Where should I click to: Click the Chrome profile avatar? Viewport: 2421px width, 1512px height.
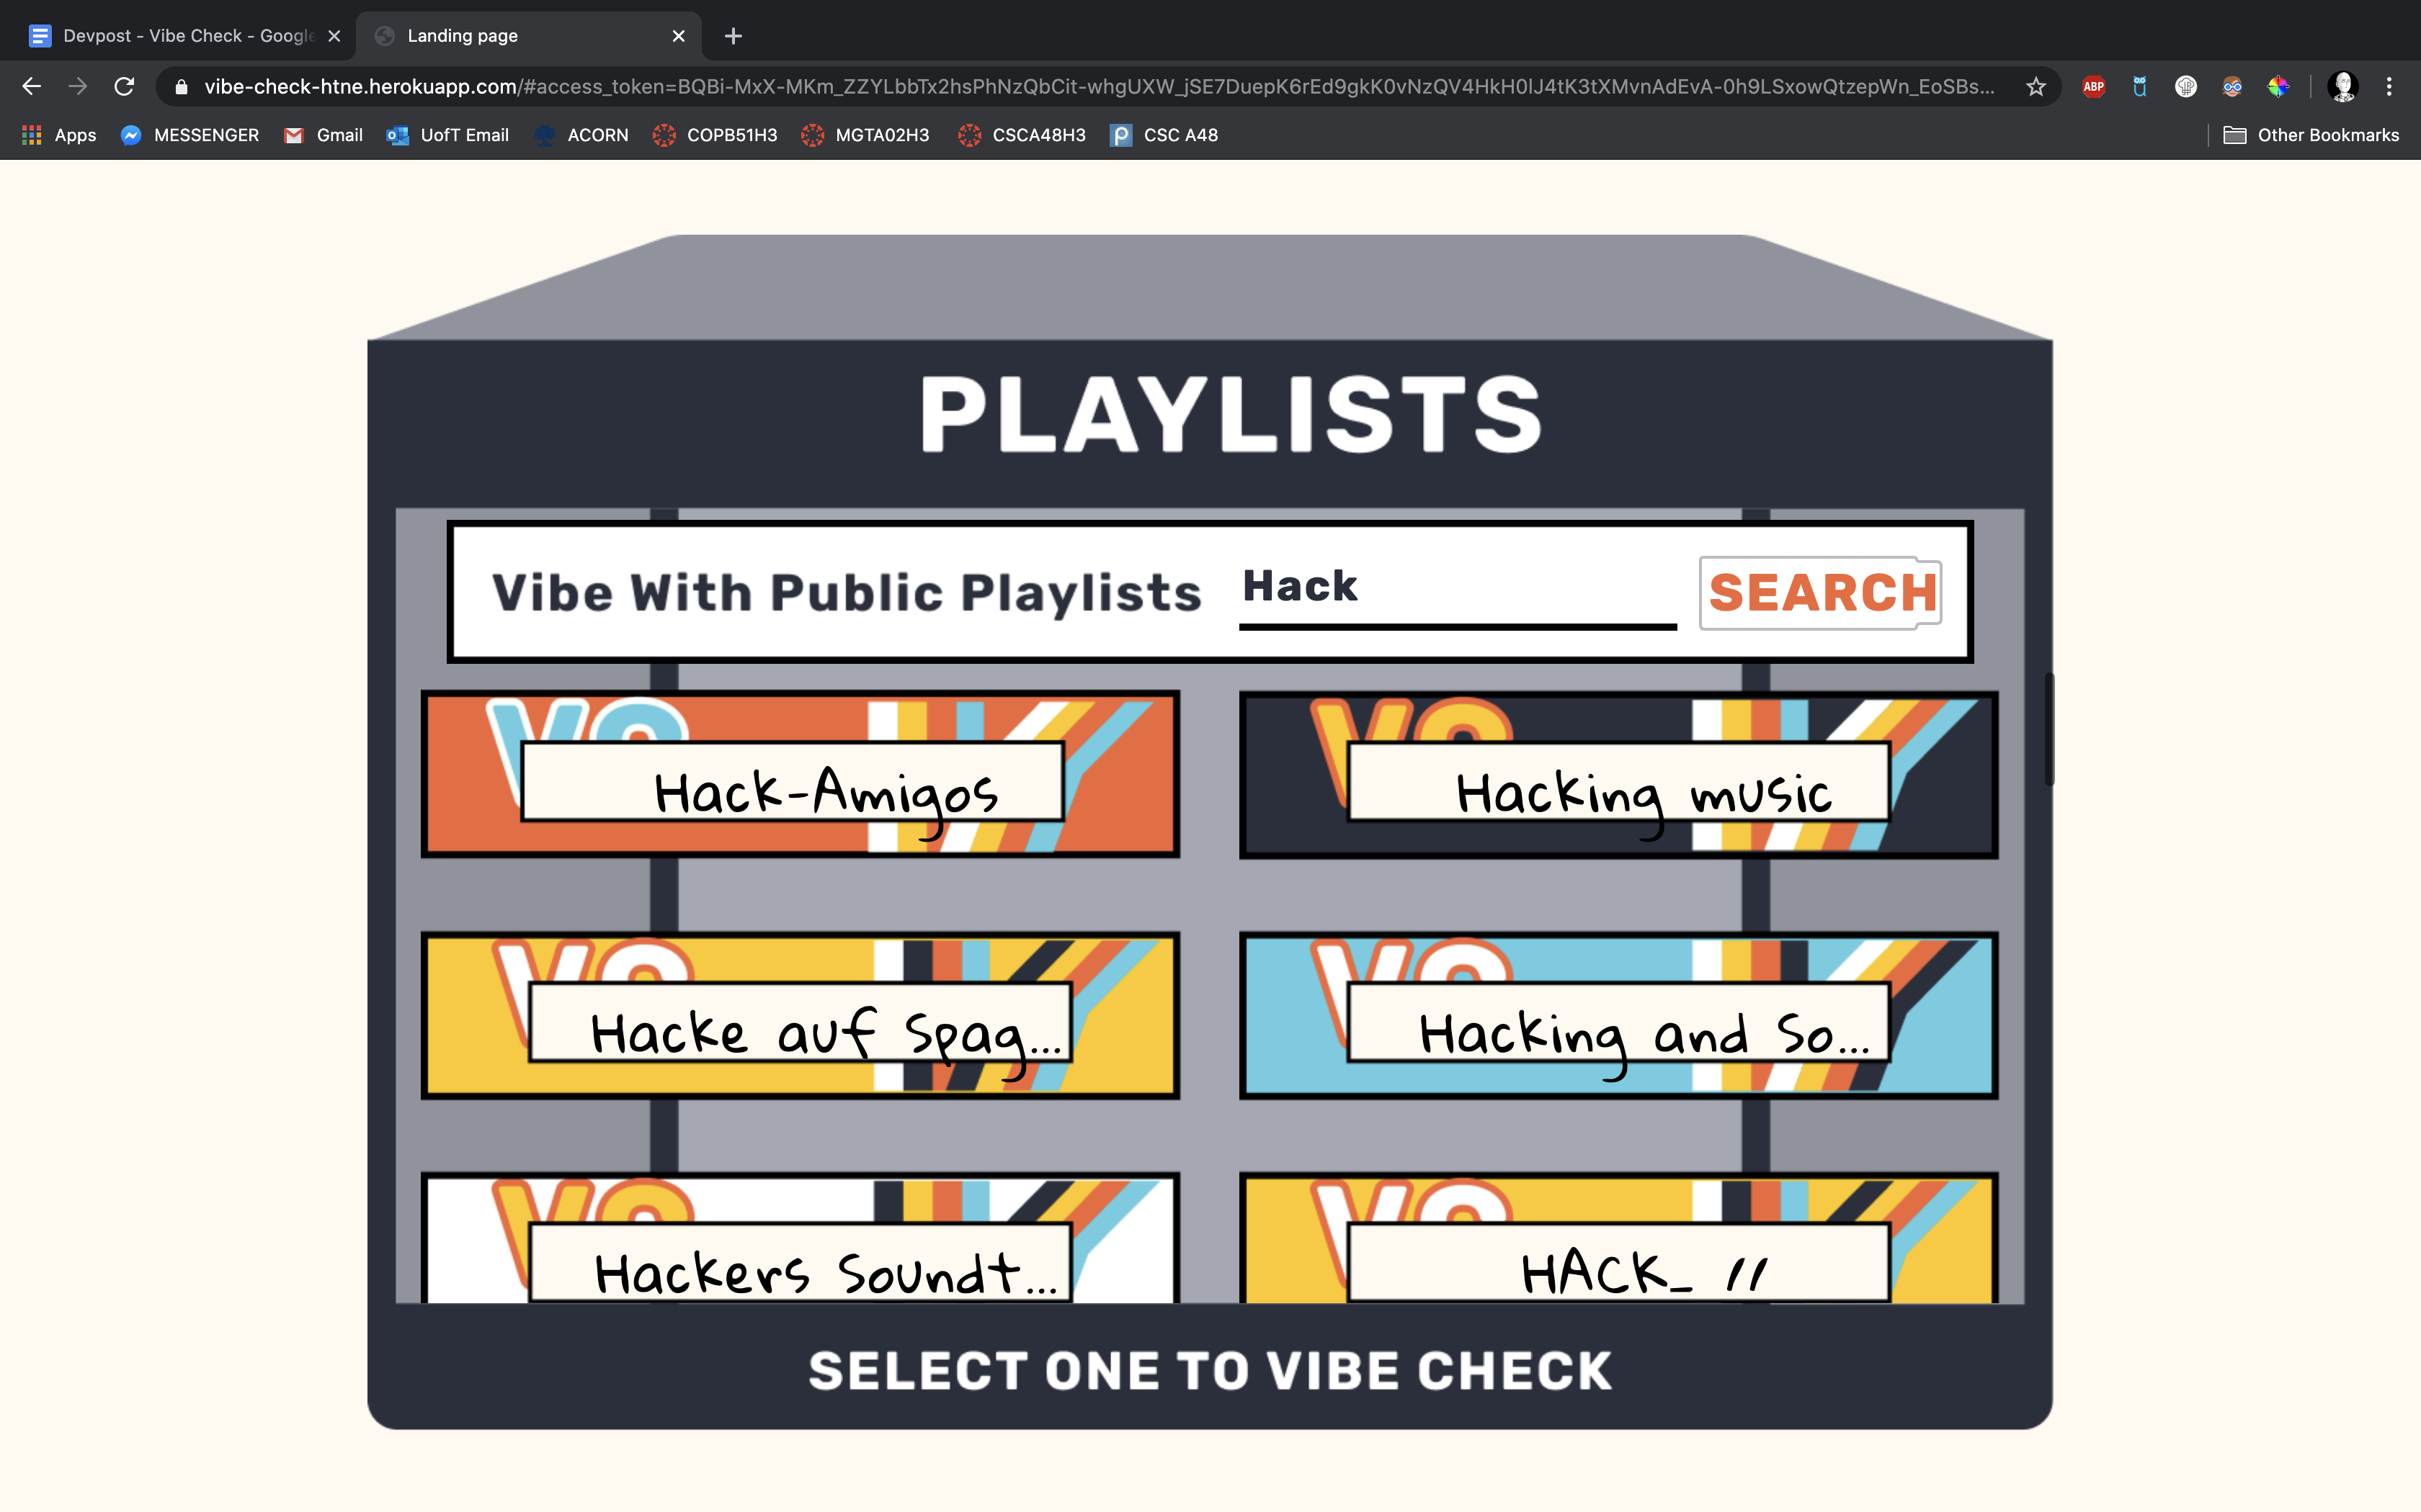2342,87
